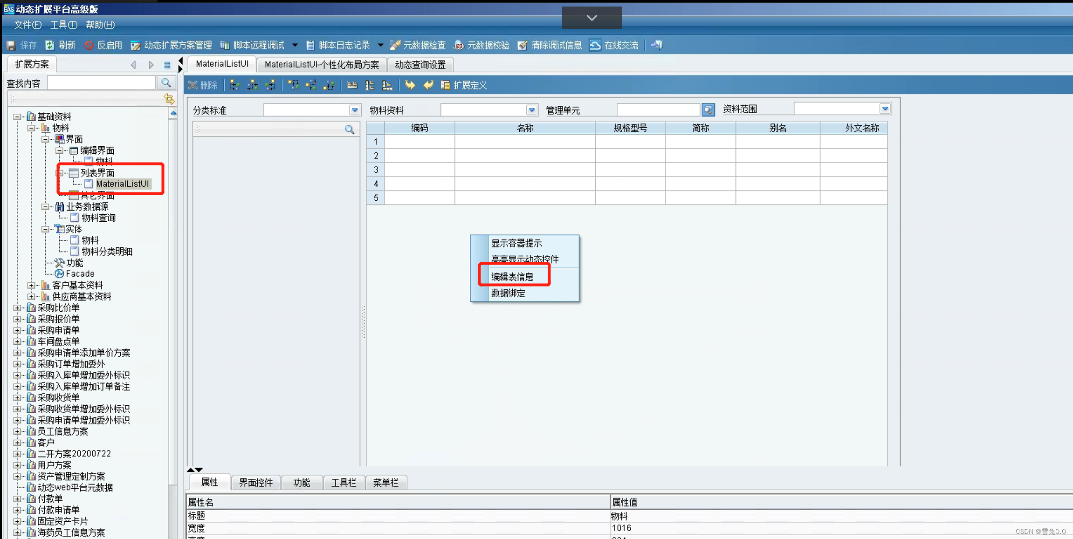Click the top dropdown chevron at window top

click(x=592, y=18)
